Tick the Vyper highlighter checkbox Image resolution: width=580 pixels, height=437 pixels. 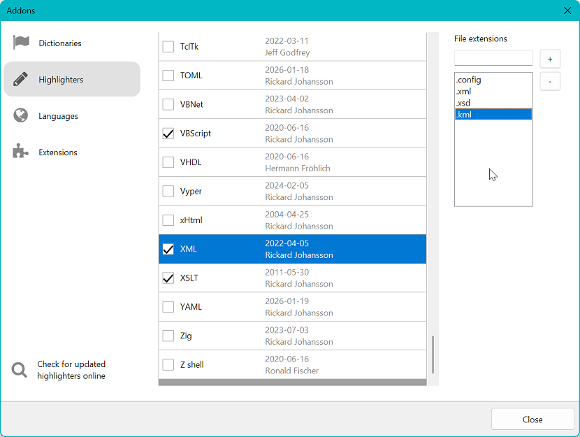[x=168, y=191]
